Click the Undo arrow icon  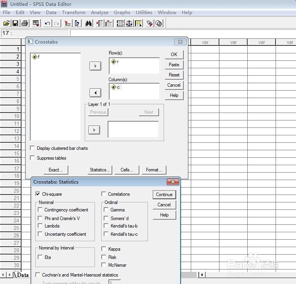tap(48, 24)
